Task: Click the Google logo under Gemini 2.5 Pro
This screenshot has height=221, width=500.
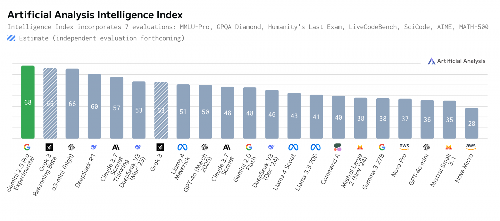Action: (x=27, y=147)
